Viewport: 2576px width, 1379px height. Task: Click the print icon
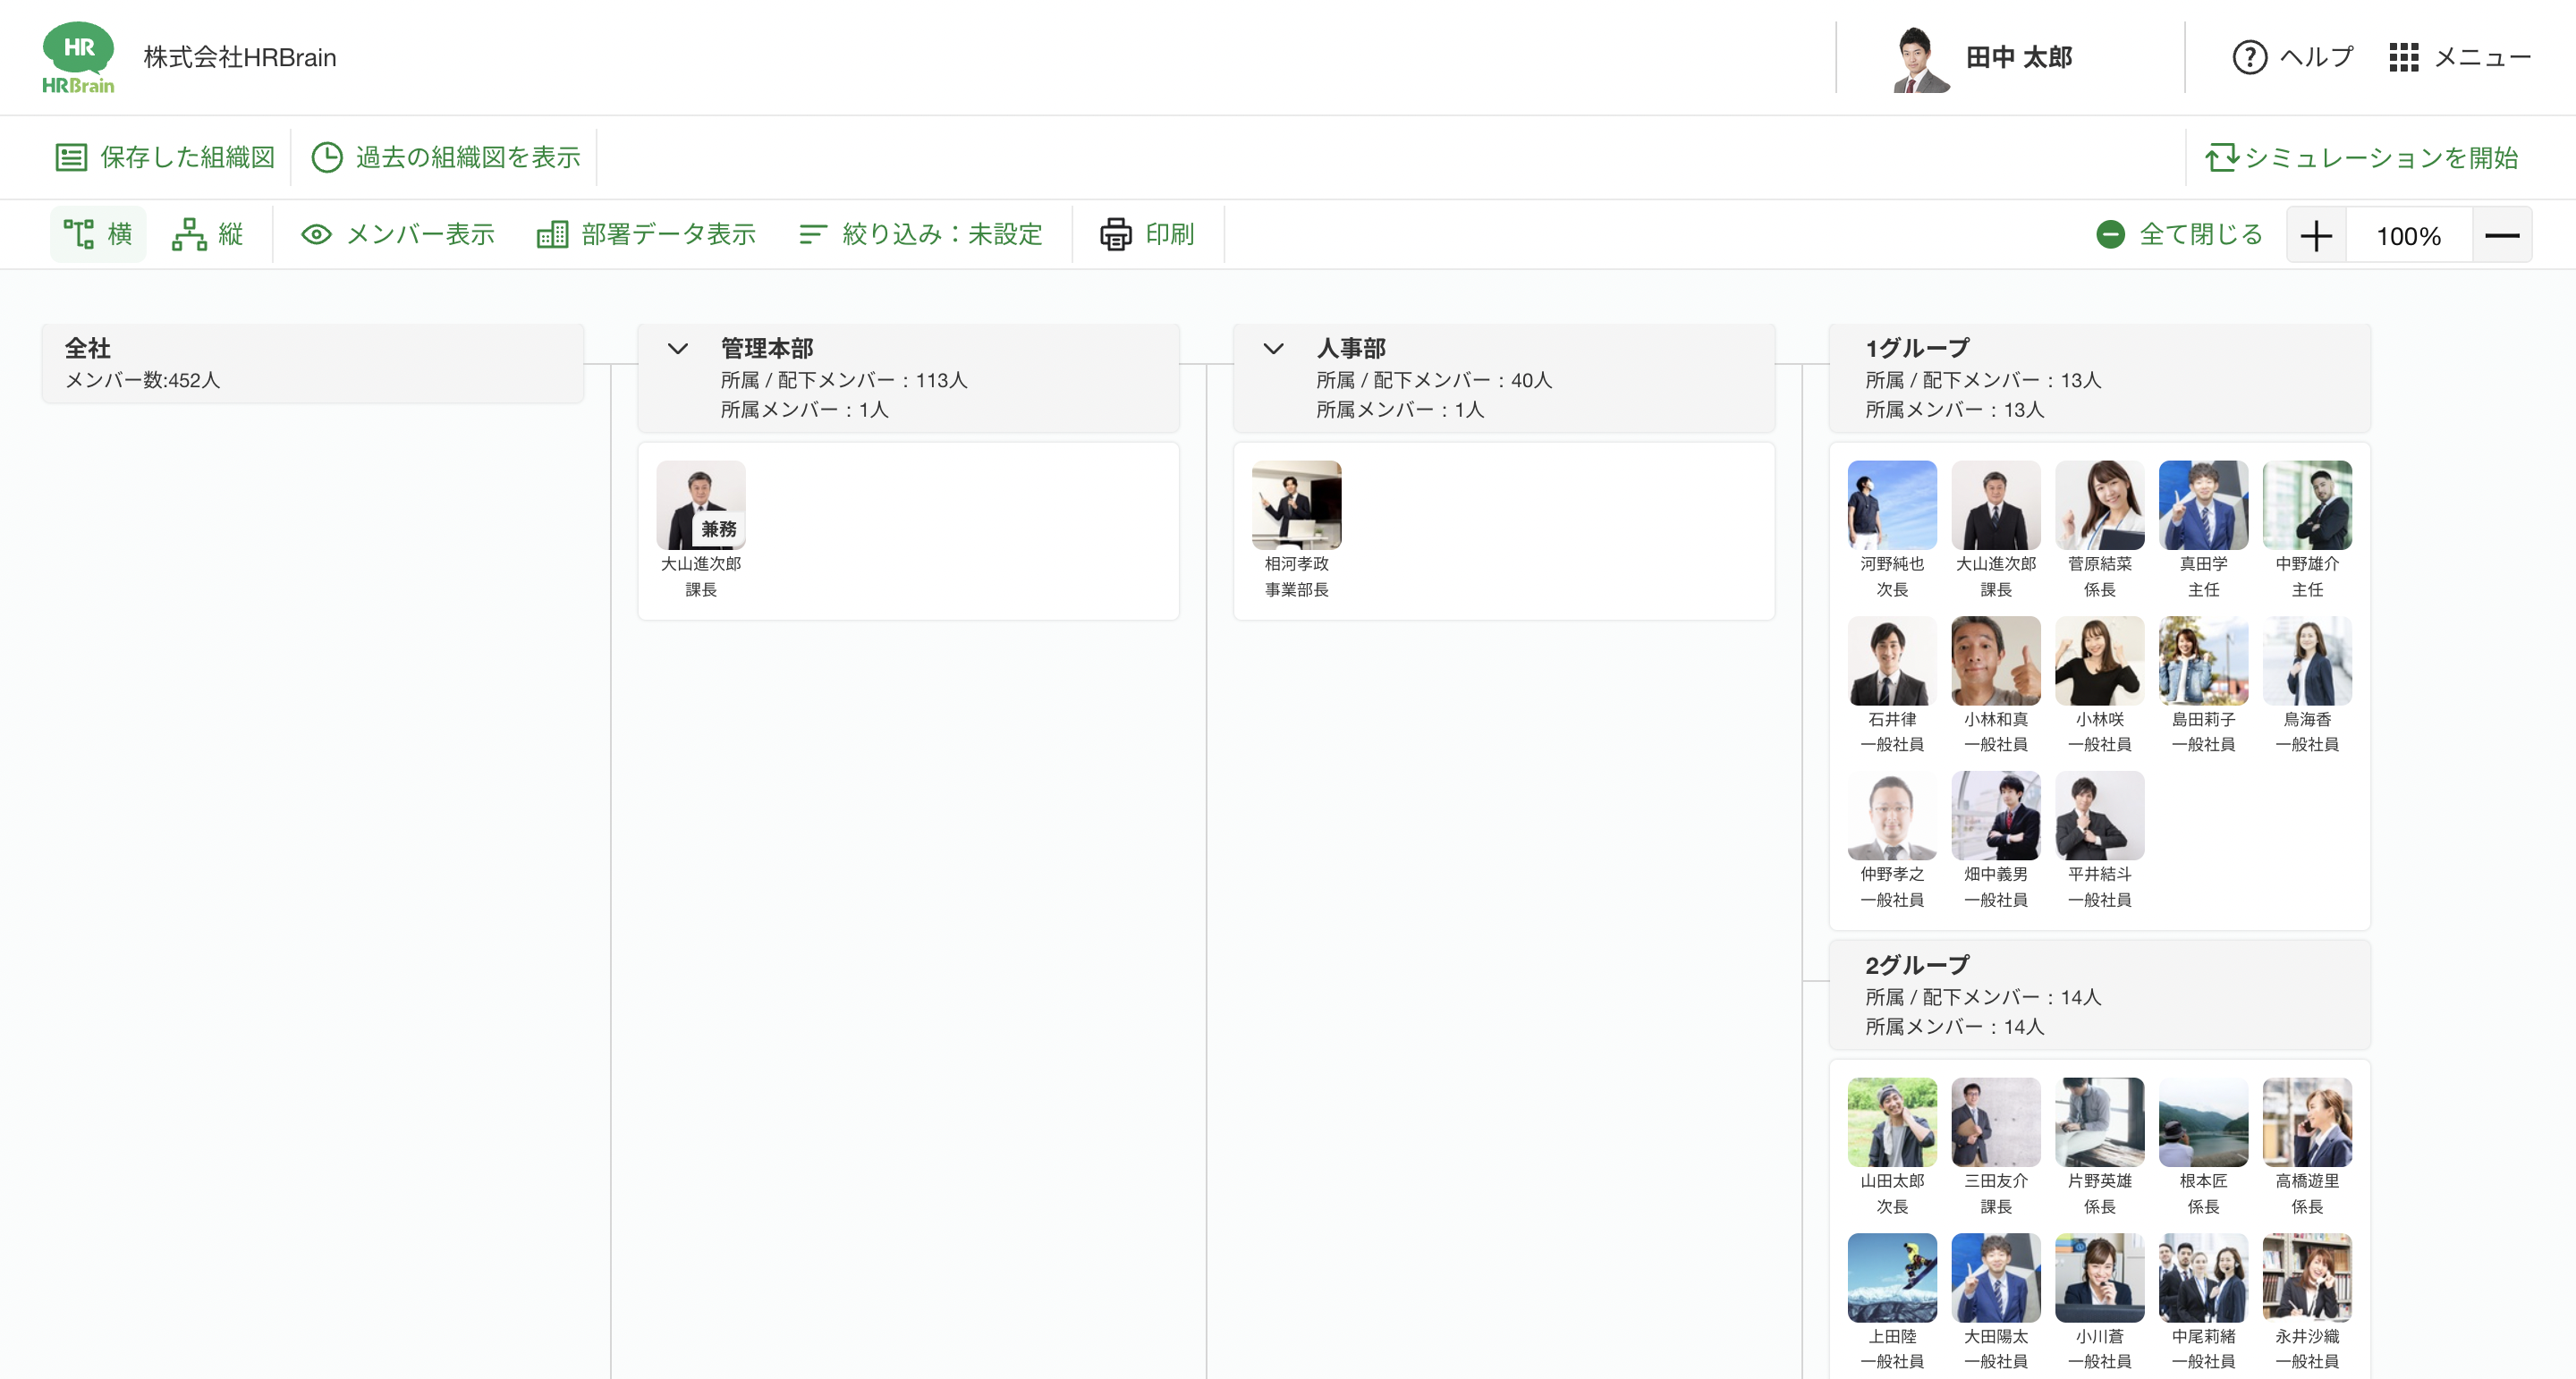coord(1115,234)
